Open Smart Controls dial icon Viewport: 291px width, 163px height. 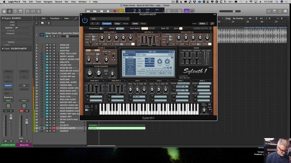click(28, 11)
